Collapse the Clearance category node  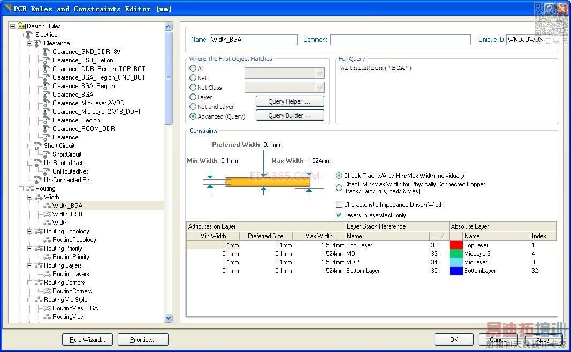[30, 43]
